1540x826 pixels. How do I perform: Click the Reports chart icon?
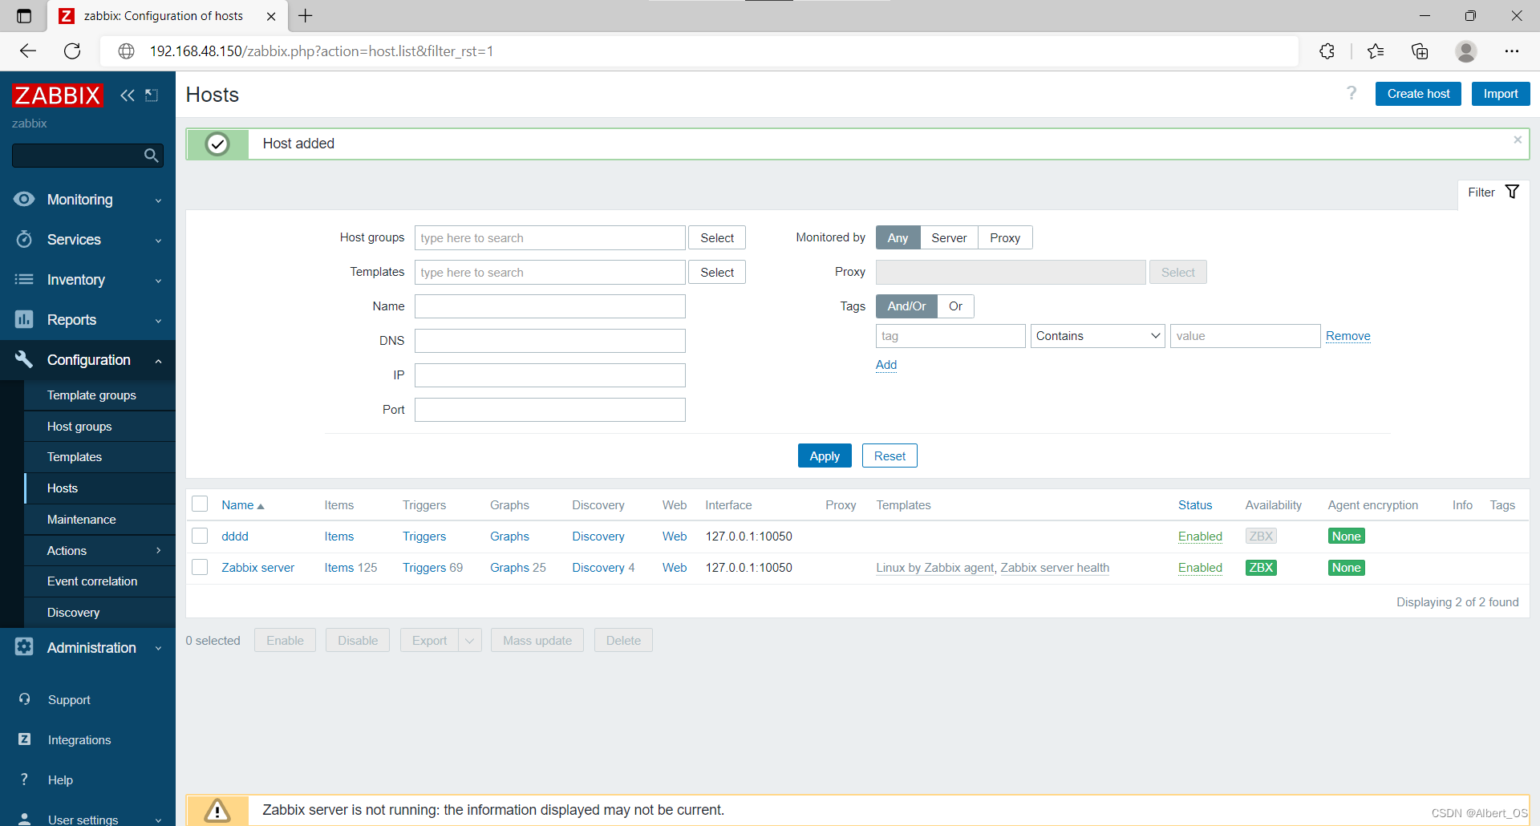coord(24,319)
